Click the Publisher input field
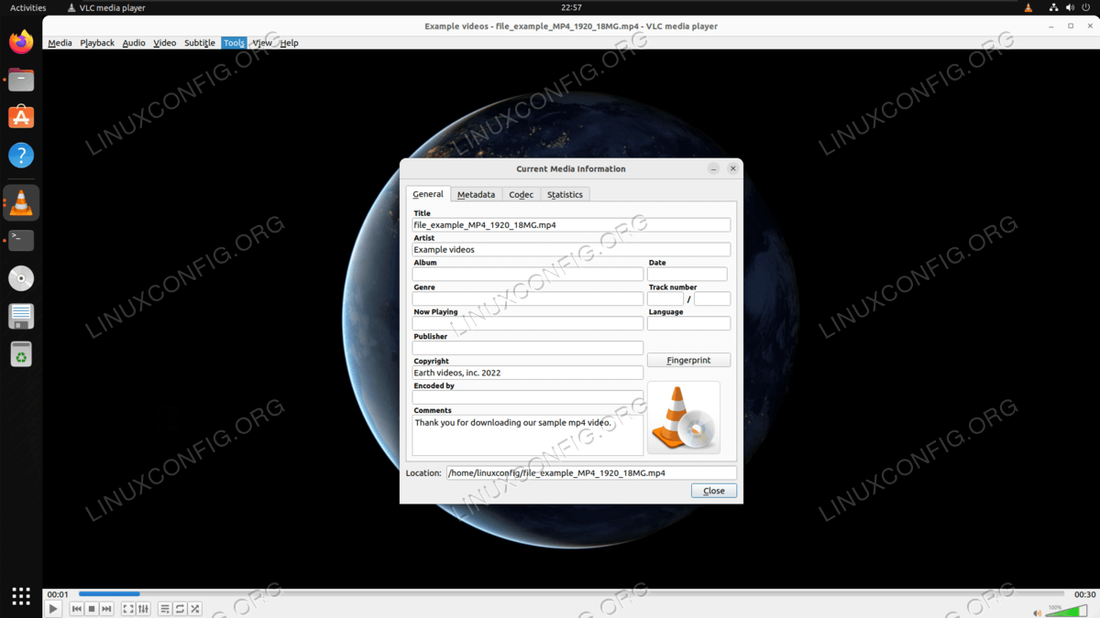Image resolution: width=1100 pixels, height=618 pixels. tap(528, 348)
